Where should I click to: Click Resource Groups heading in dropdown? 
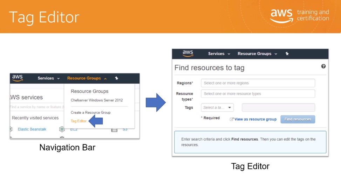point(89,91)
